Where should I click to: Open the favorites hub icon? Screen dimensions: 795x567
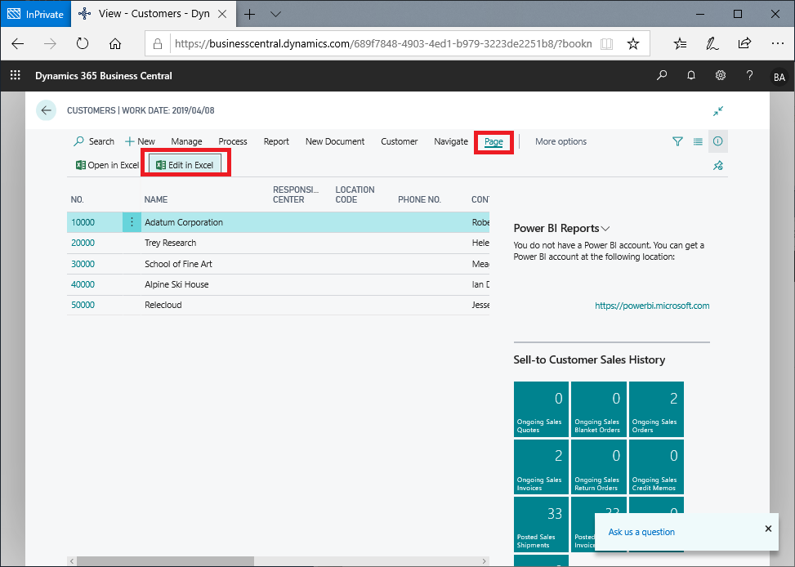point(681,43)
